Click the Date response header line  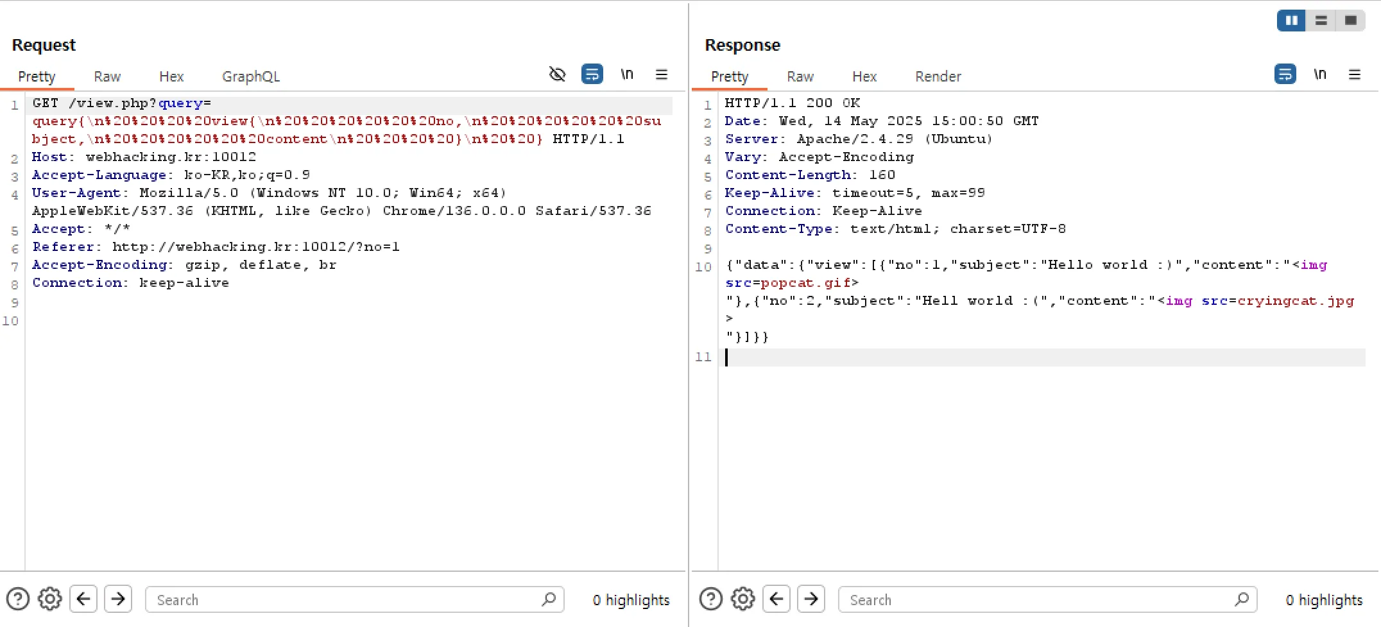click(x=882, y=121)
